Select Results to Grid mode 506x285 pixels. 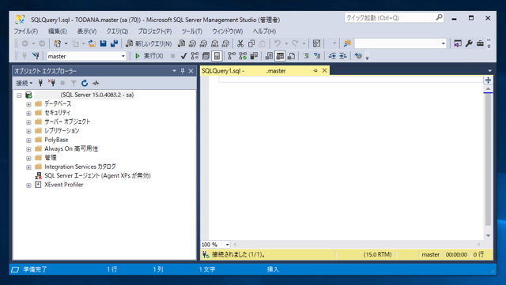(x=280, y=56)
